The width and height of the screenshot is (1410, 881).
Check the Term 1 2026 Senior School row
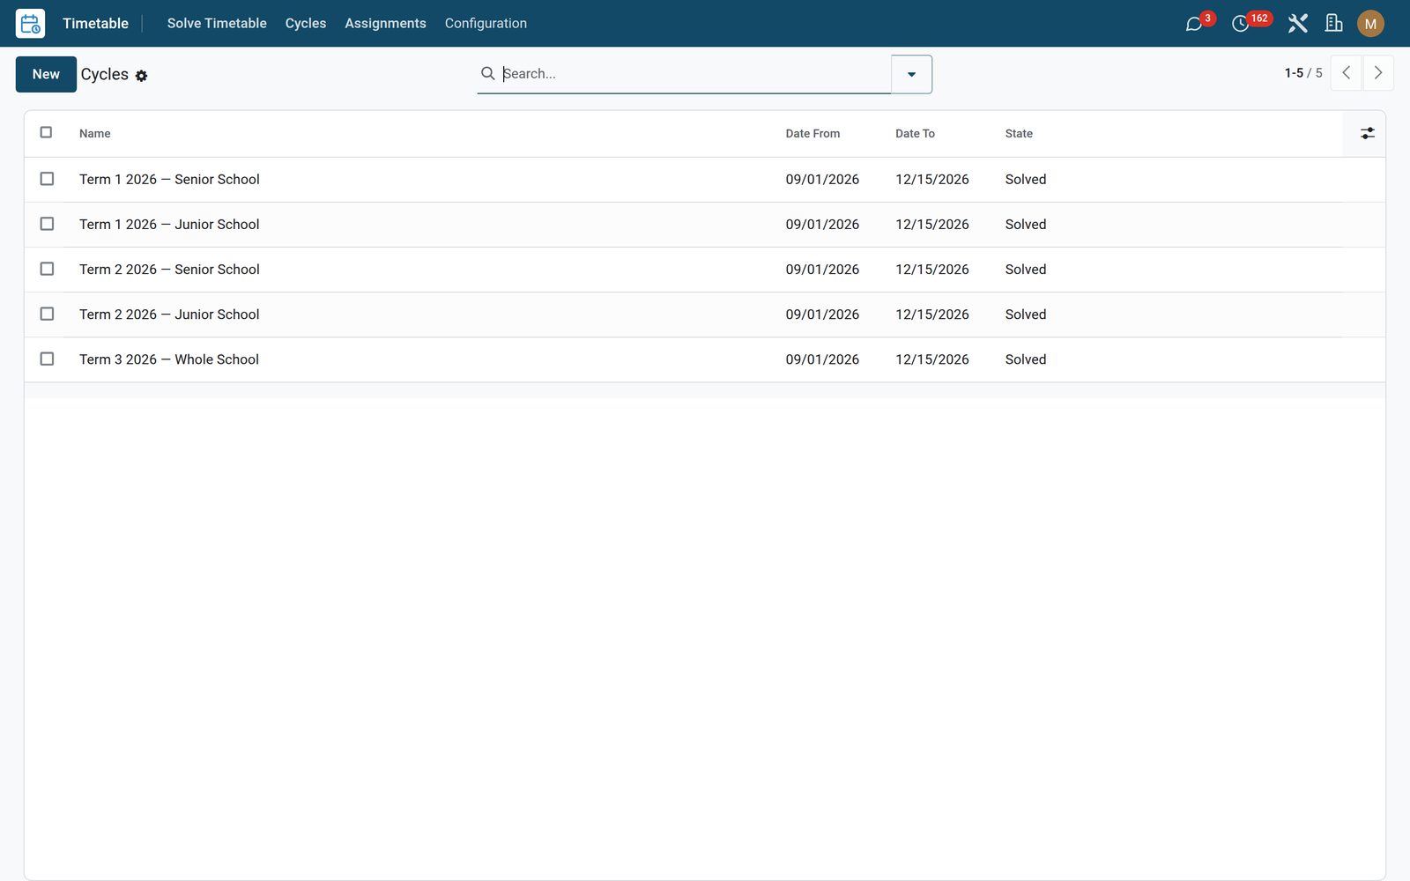[x=47, y=179]
